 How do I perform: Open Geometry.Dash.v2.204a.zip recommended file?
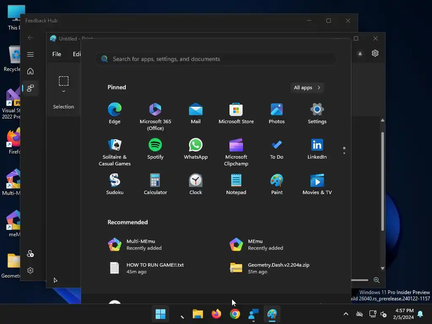[270, 268]
